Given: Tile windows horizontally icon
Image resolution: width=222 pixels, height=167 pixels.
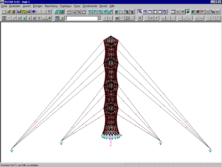Looking at the screenshot, I should (x=145, y=12).
